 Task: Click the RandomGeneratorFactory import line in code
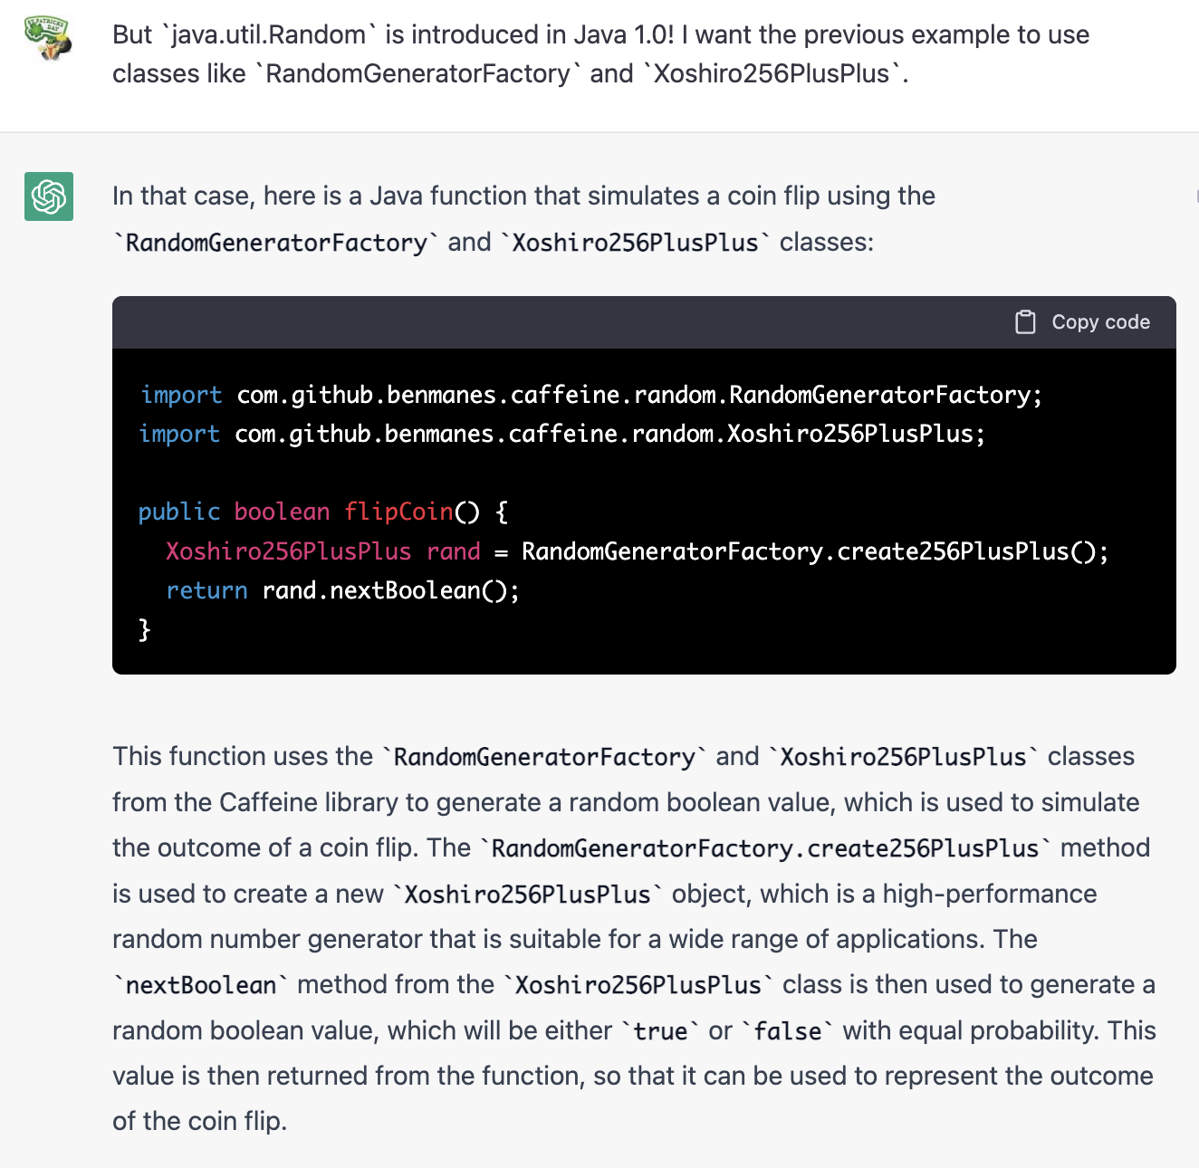click(x=591, y=395)
